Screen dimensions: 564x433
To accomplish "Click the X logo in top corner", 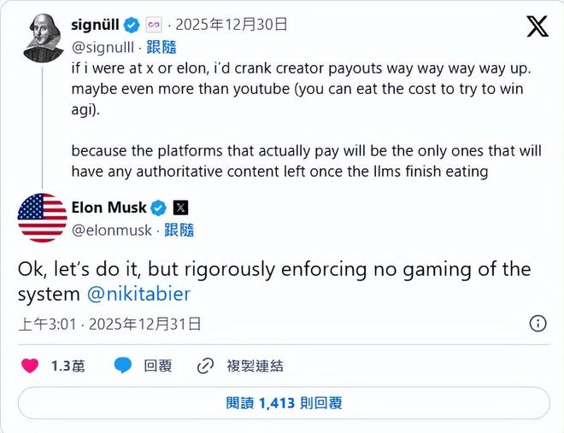I will [x=537, y=26].
